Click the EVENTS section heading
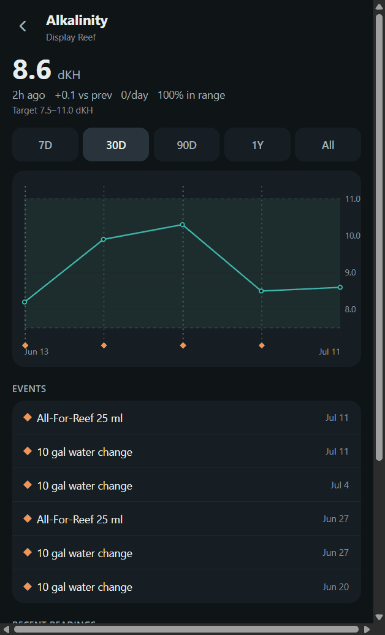The width and height of the screenshot is (385, 635). click(x=29, y=389)
